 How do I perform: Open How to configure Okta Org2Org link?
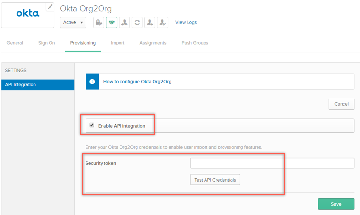137,82
